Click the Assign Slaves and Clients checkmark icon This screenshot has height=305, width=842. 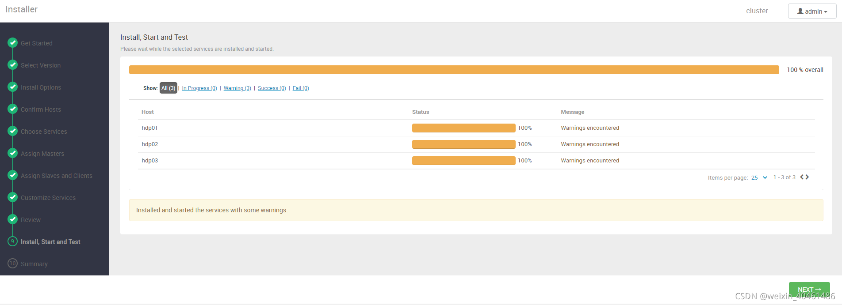(13, 175)
